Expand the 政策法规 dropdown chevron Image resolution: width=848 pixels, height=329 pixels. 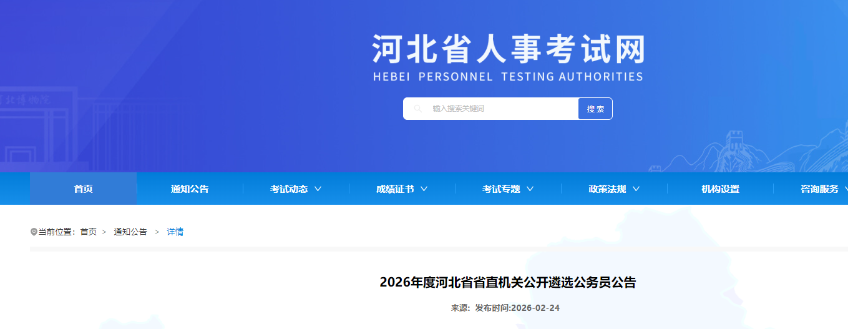[x=636, y=189]
